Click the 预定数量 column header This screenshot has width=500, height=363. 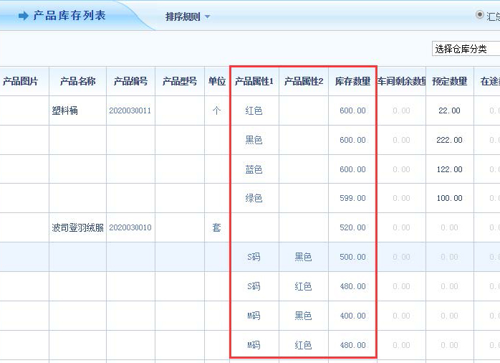coord(450,81)
